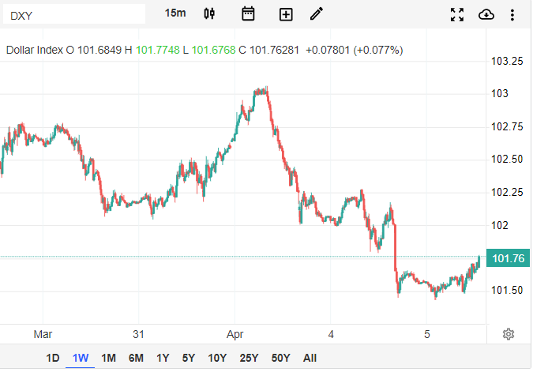Choose the 5Y time range
The width and height of the screenshot is (533, 372).
189,358
